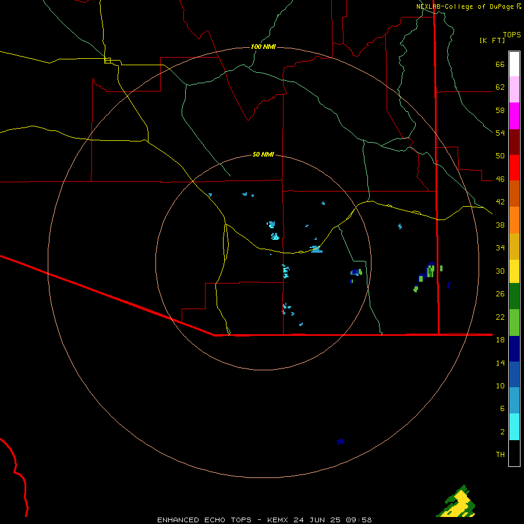Click the 26 legend value
Image resolution: width=524 pixels, height=524 pixels.
coord(500,294)
